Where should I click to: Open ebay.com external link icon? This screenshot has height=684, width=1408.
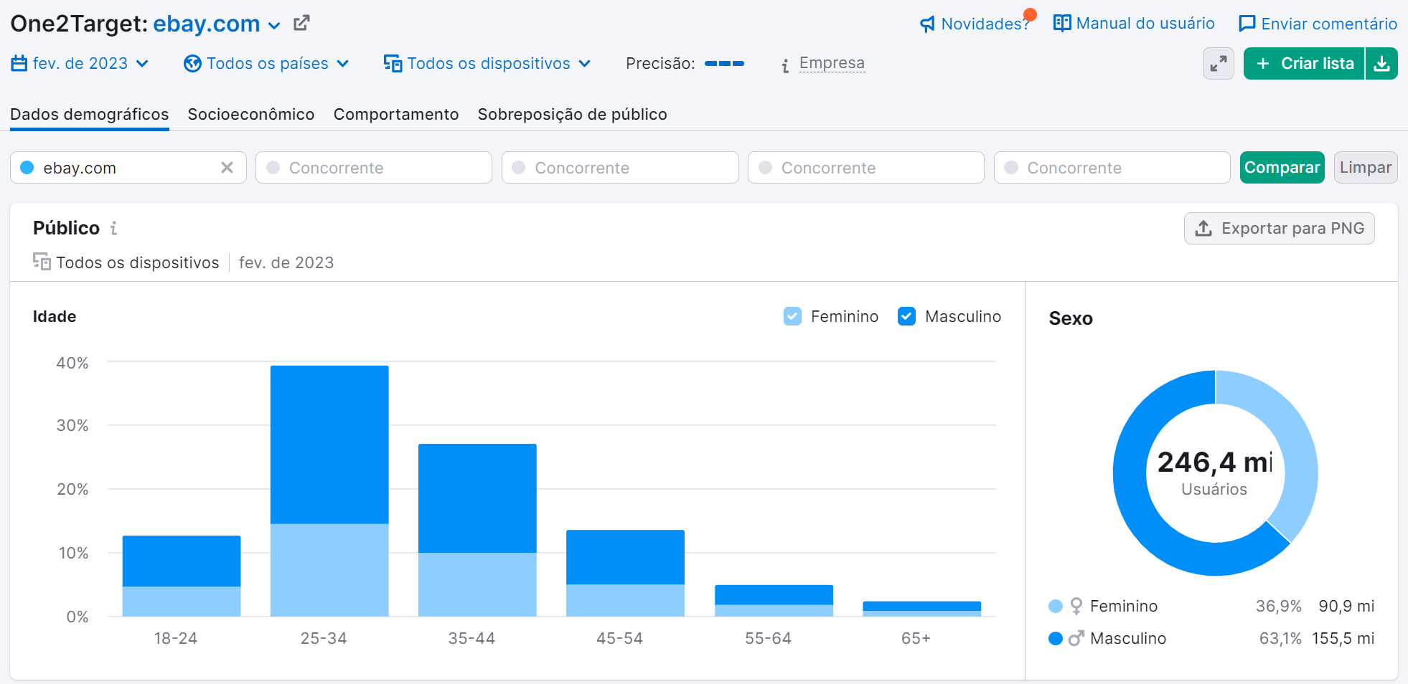[x=301, y=24]
